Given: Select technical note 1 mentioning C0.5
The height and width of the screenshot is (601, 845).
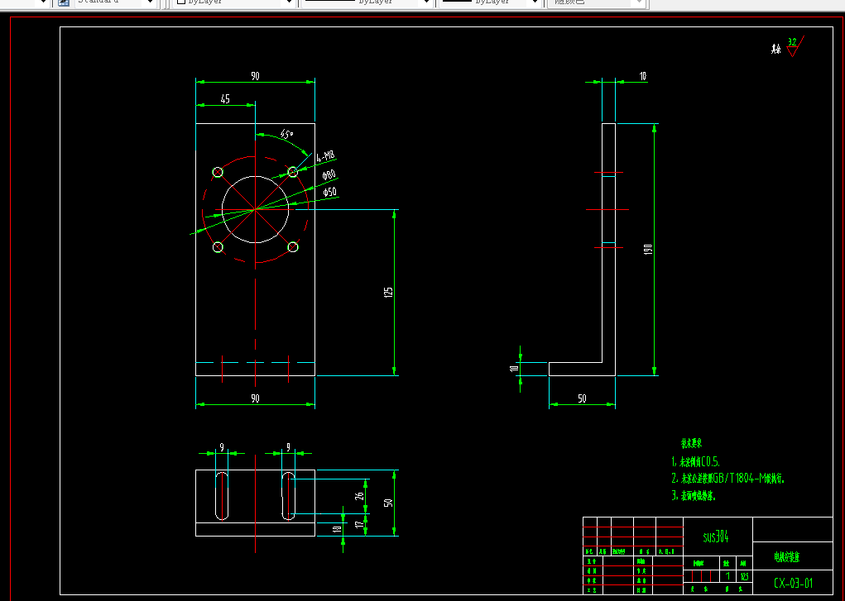Looking at the screenshot, I should pyautogui.click(x=696, y=462).
